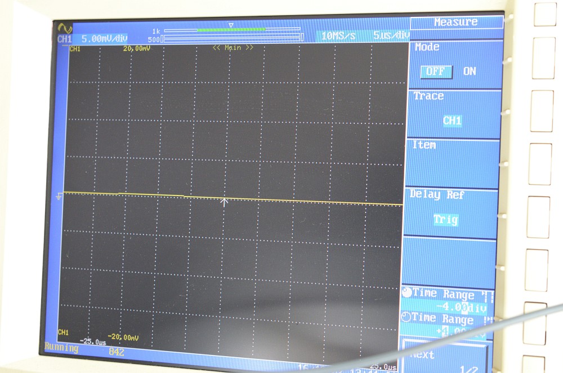Screen dimensions: 563x373
Task: Change the Delay Ref setting showing Trig
Action: [x=445, y=219]
